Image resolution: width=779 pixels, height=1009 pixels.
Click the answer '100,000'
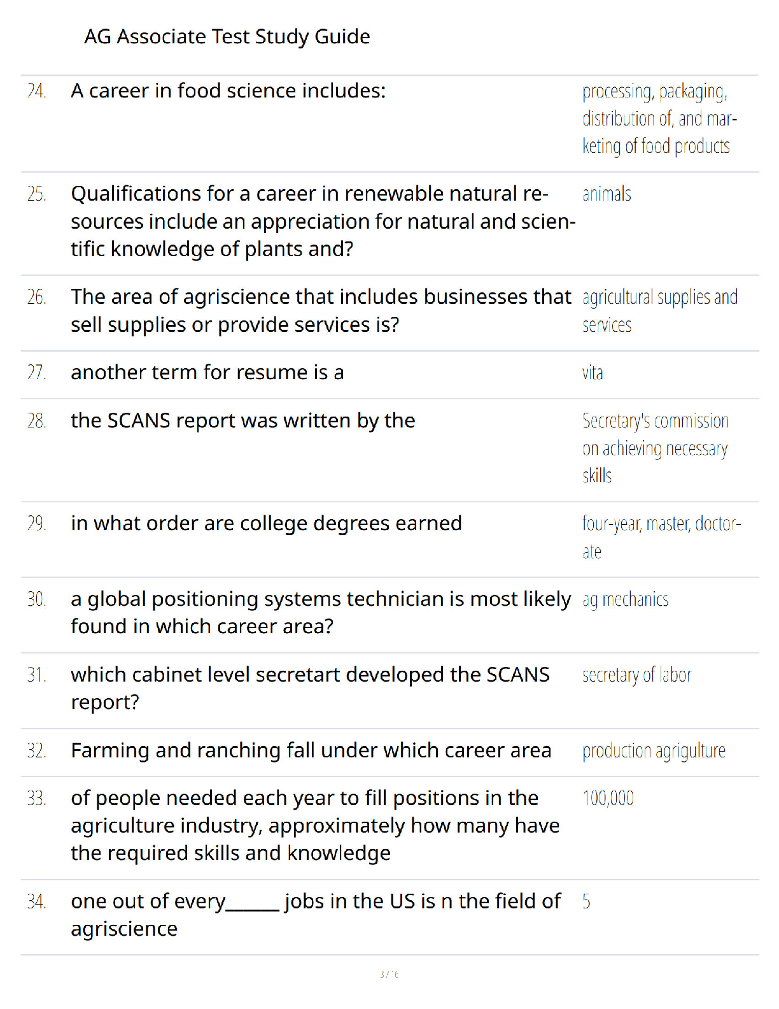tap(608, 799)
